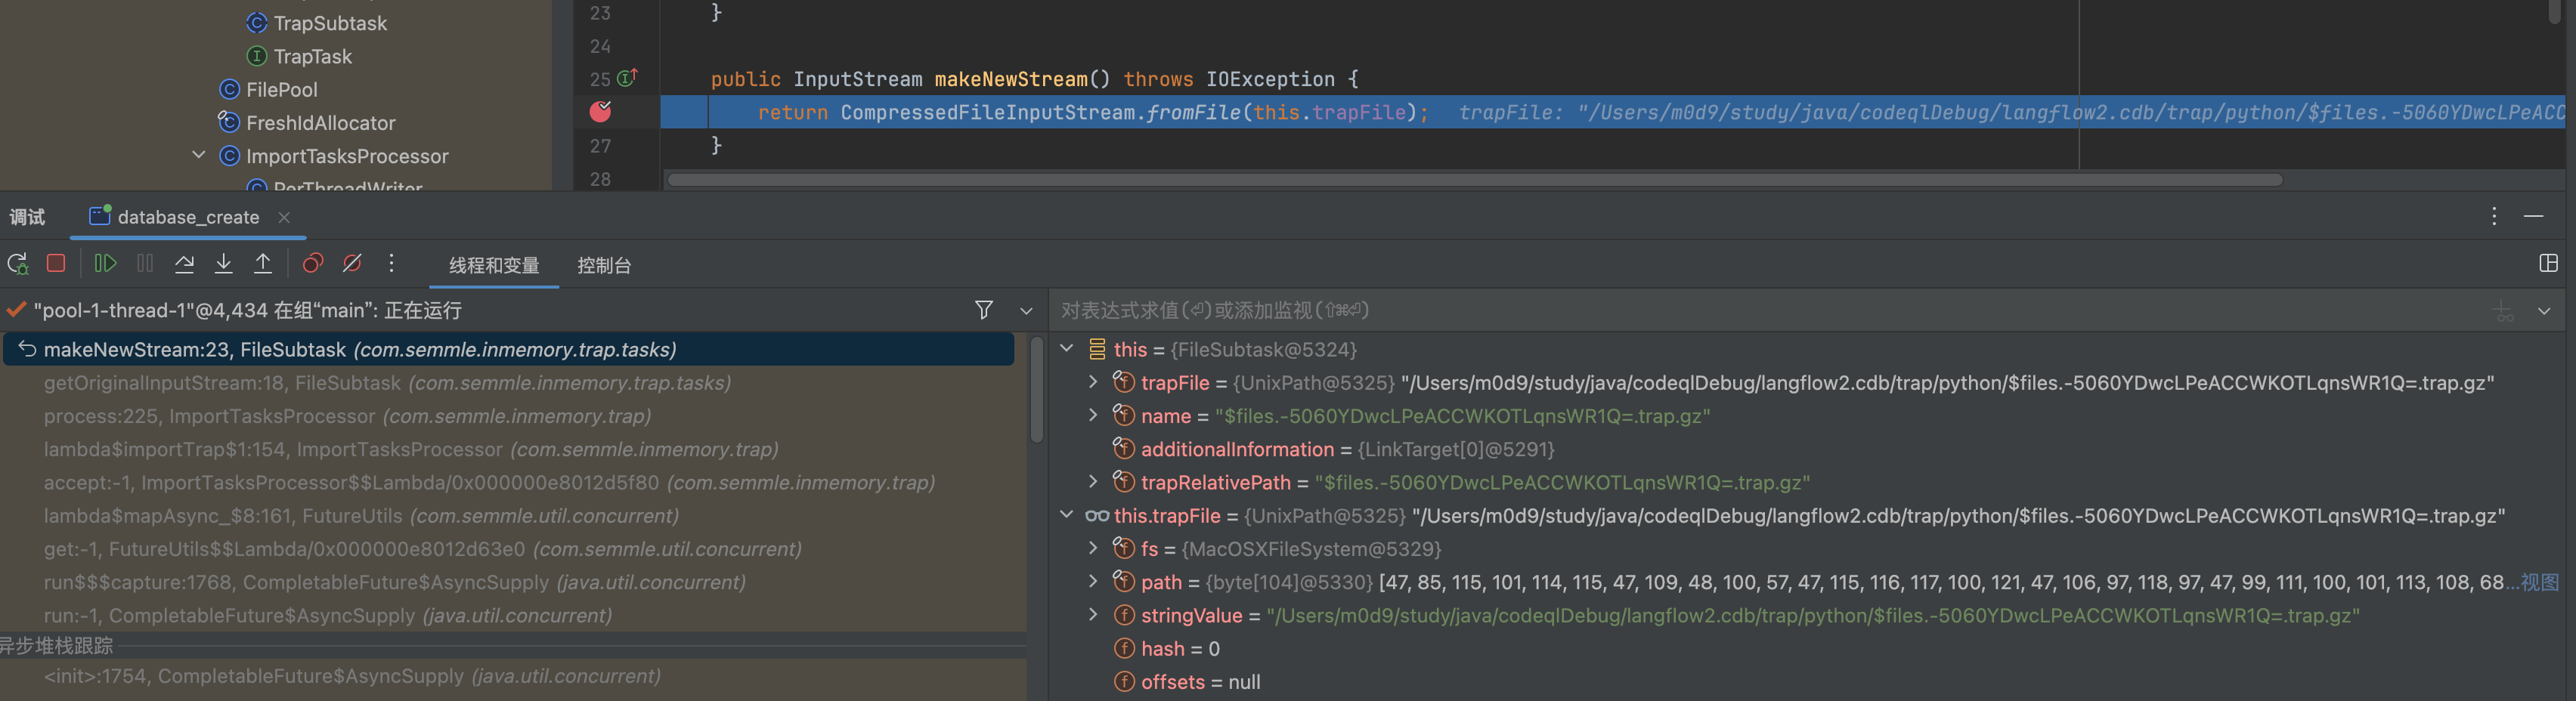Expand the name field node
This screenshot has width=2576, height=701.
pyautogui.click(x=1093, y=415)
